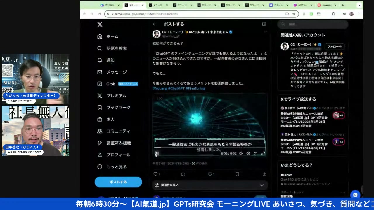Screen dimensions: 374x210
Task: Click the address bar URL
Action: point(145,14)
